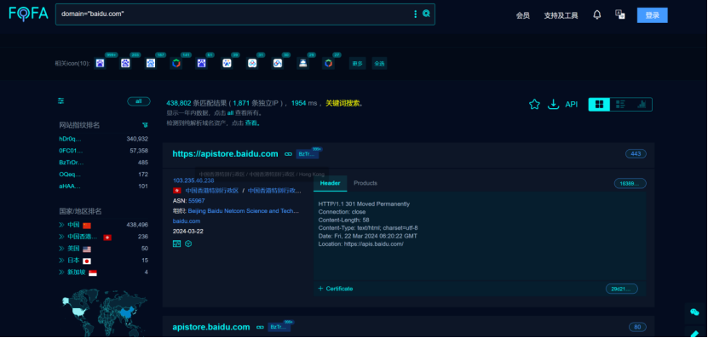Click the BzTr... fingerprint tag on first result
This screenshot has width=708, height=338.
(308, 154)
